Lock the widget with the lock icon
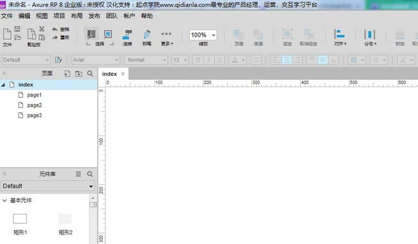 400,37
